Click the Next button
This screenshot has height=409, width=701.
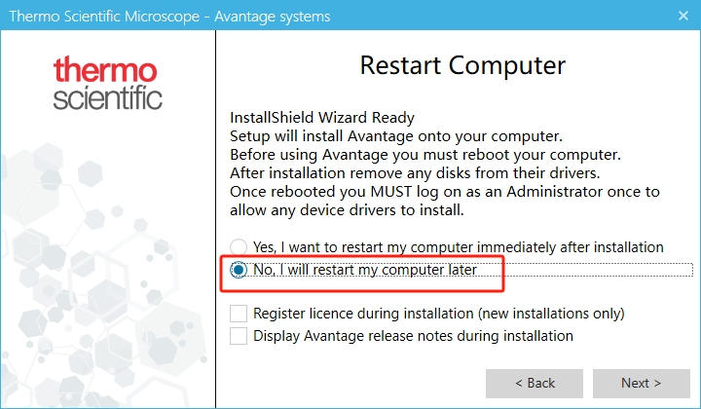pyautogui.click(x=642, y=383)
